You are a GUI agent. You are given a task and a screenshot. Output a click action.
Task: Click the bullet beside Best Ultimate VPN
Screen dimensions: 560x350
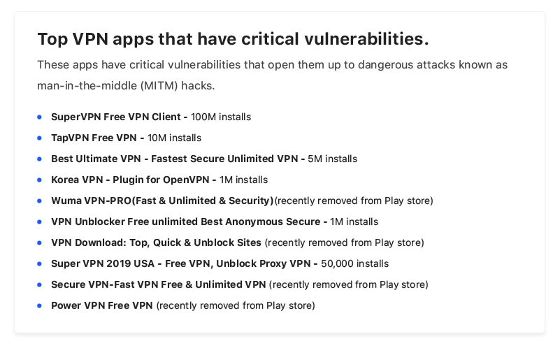tap(40, 159)
